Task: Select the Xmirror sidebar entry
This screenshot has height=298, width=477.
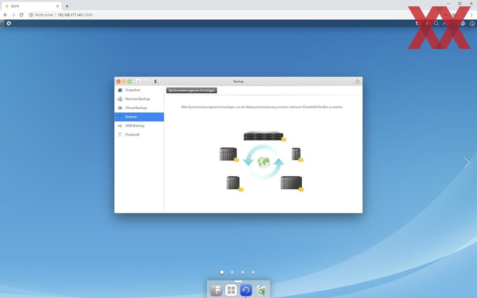Action: click(139, 117)
